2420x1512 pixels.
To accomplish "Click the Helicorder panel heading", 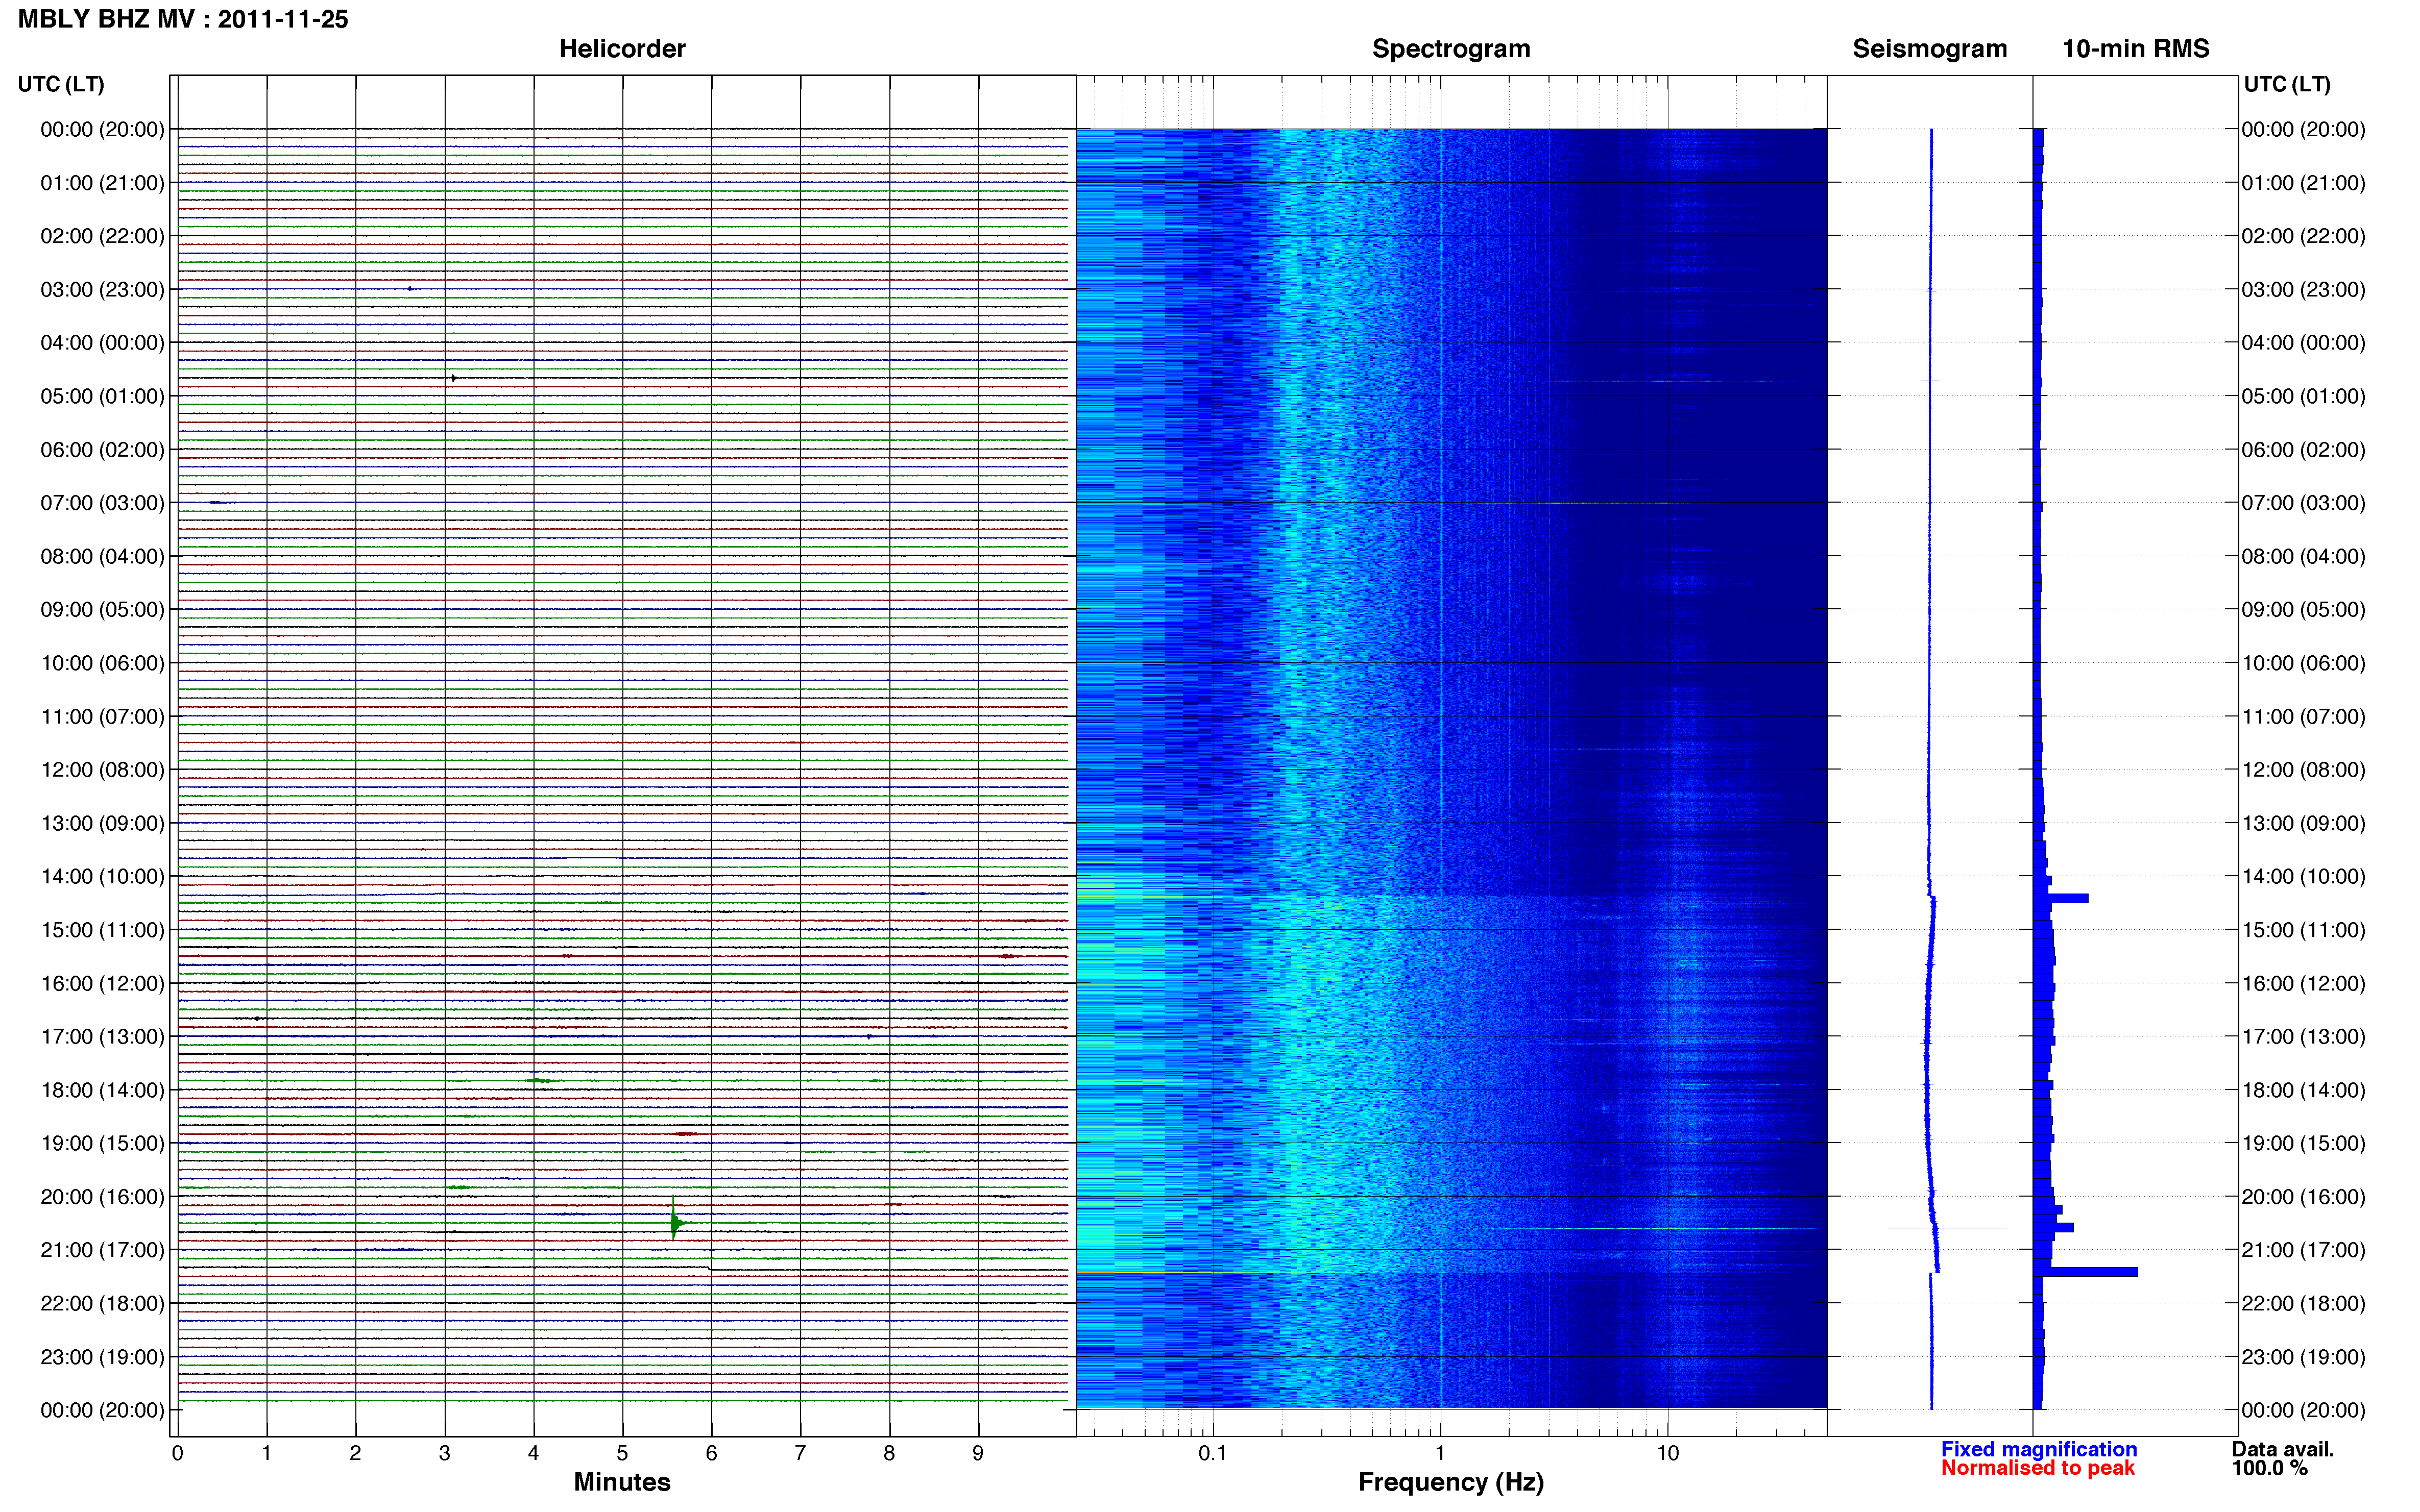I will (622, 49).
